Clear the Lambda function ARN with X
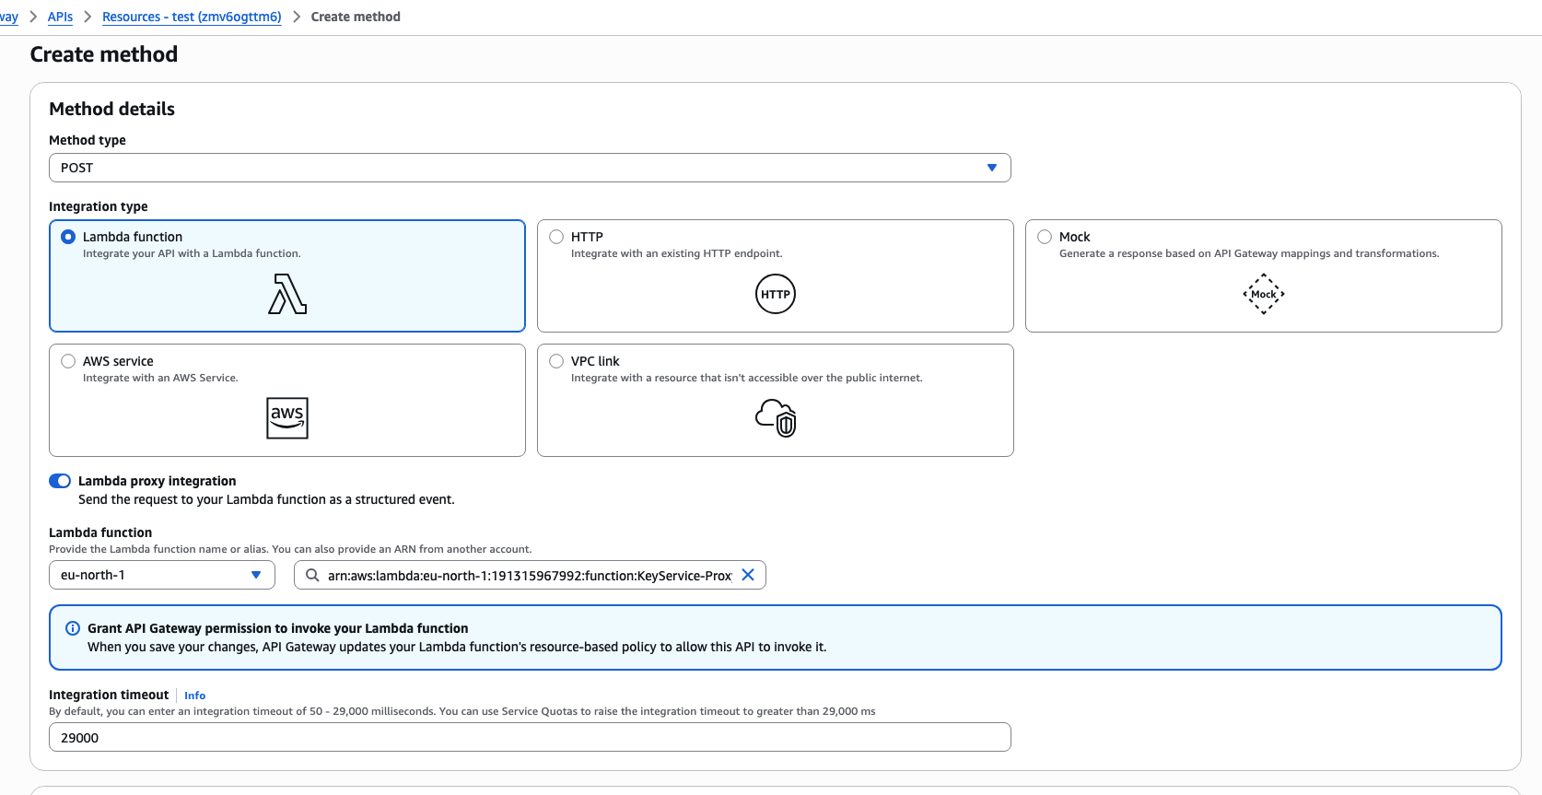1542x795 pixels. click(x=748, y=575)
